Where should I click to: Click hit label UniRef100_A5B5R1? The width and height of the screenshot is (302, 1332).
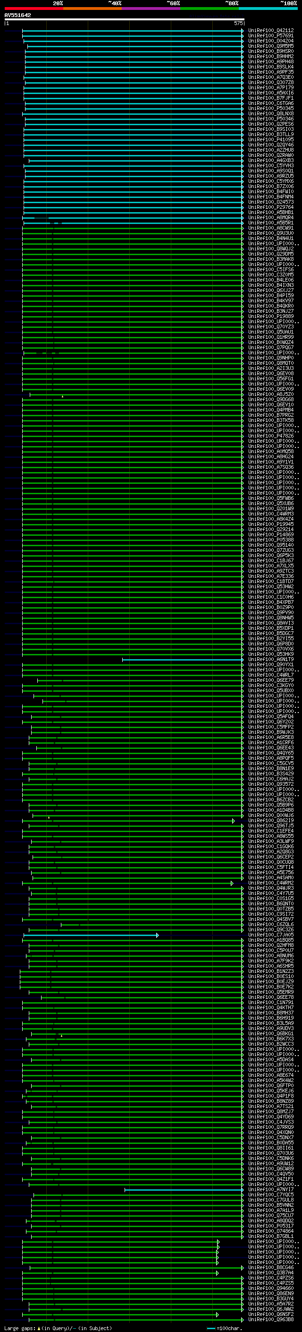coord(271,223)
